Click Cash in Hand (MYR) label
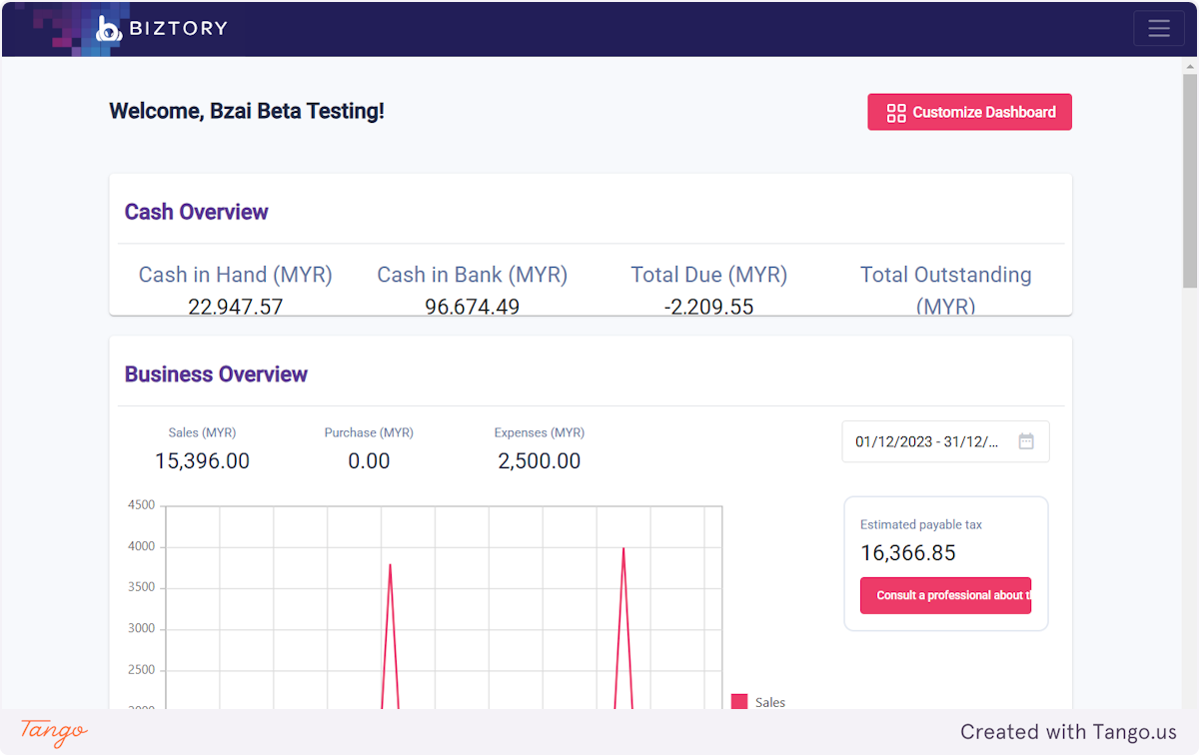Image resolution: width=1199 pixels, height=755 pixels. click(x=235, y=275)
